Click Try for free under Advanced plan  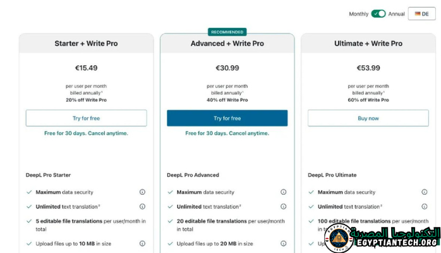(227, 118)
